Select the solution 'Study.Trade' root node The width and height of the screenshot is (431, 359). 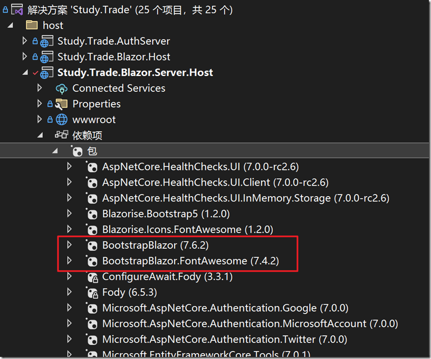[130, 10]
